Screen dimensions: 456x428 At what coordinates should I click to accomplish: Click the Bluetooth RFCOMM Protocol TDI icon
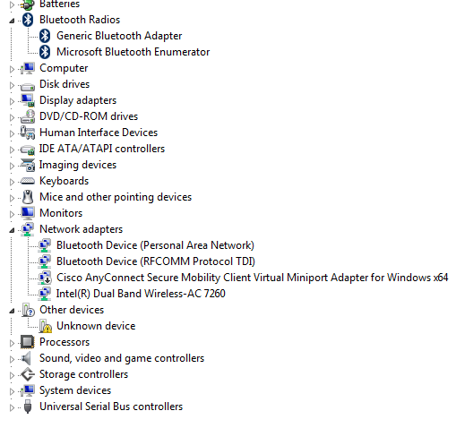coord(45,261)
